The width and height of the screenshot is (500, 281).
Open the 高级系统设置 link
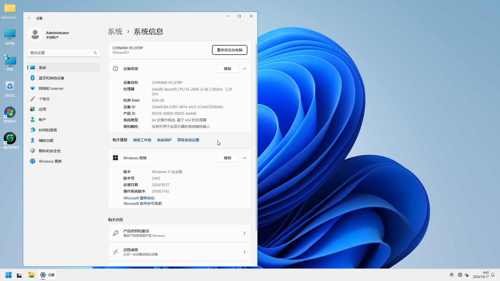[x=188, y=140]
